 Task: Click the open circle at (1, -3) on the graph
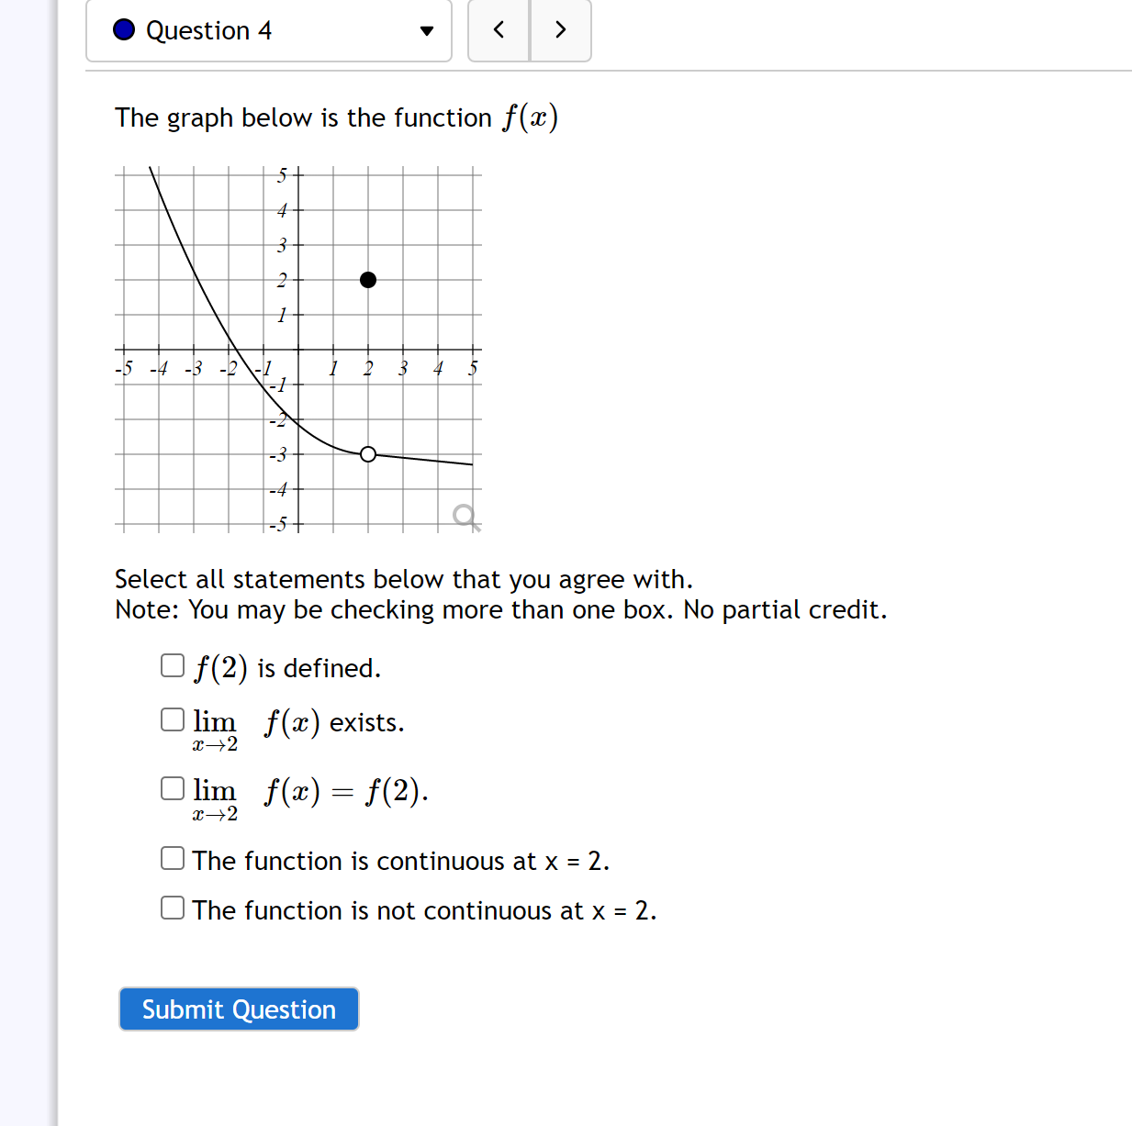[x=367, y=454]
